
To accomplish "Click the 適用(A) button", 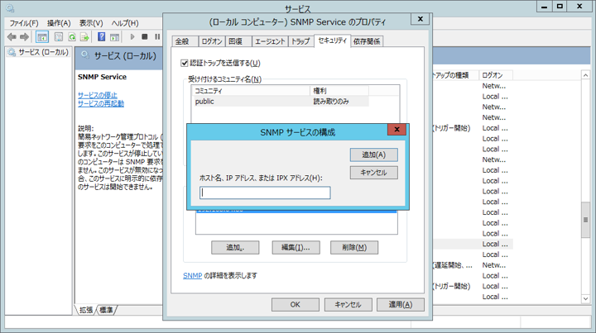I will pyautogui.click(x=401, y=305).
